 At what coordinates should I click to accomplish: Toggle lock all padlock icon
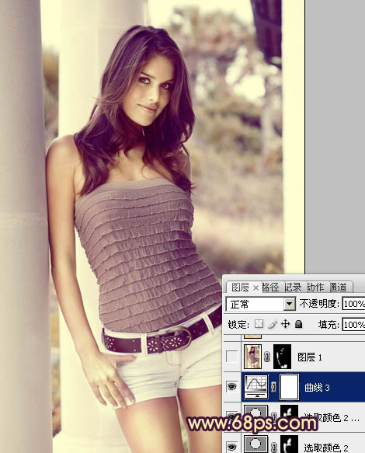[x=298, y=324]
